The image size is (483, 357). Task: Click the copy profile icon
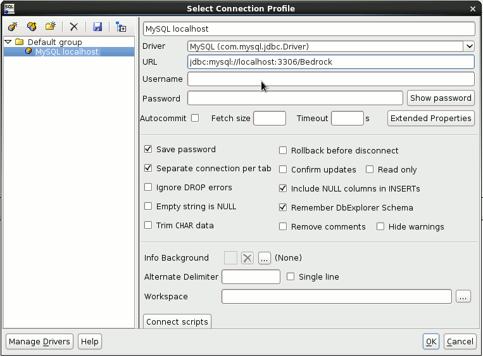pos(31,27)
